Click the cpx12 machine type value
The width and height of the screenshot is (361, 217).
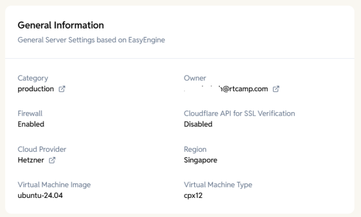pyautogui.click(x=193, y=195)
